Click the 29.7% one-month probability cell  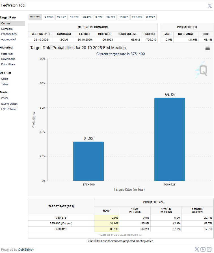point(197,218)
